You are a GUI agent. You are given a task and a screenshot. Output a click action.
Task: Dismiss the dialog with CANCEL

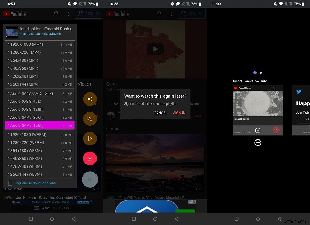click(160, 112)
